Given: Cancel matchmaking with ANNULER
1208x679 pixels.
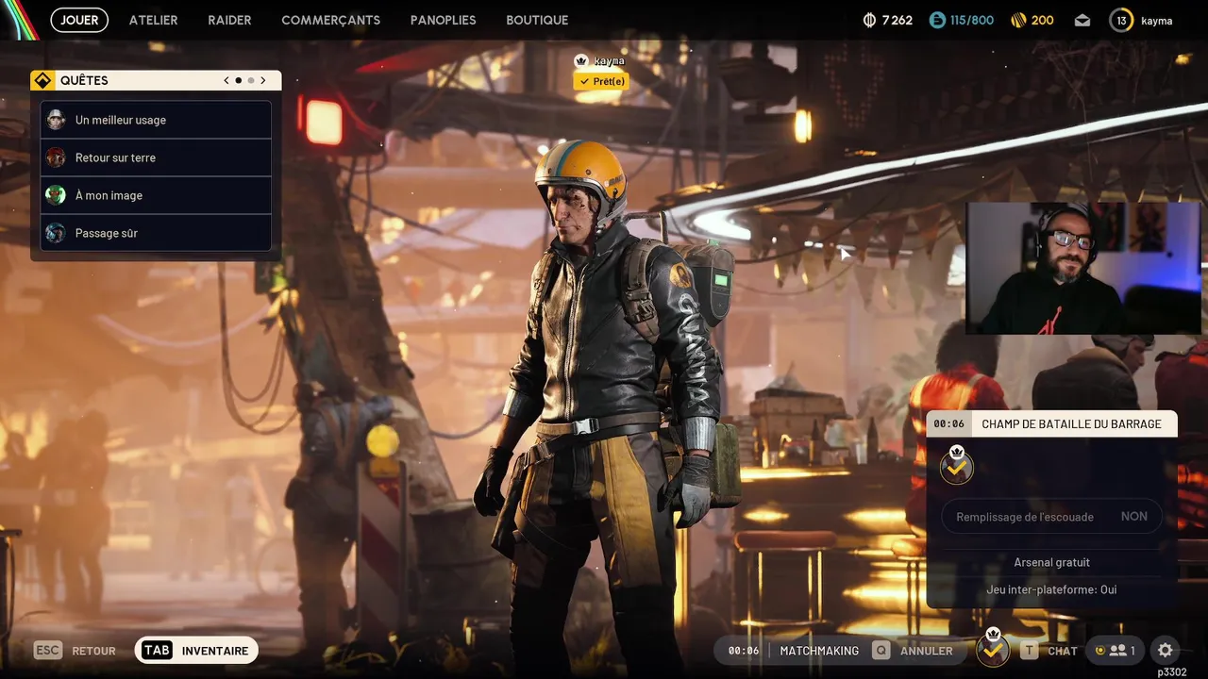Looking at the screenshot, I should (x=913, y=651).
